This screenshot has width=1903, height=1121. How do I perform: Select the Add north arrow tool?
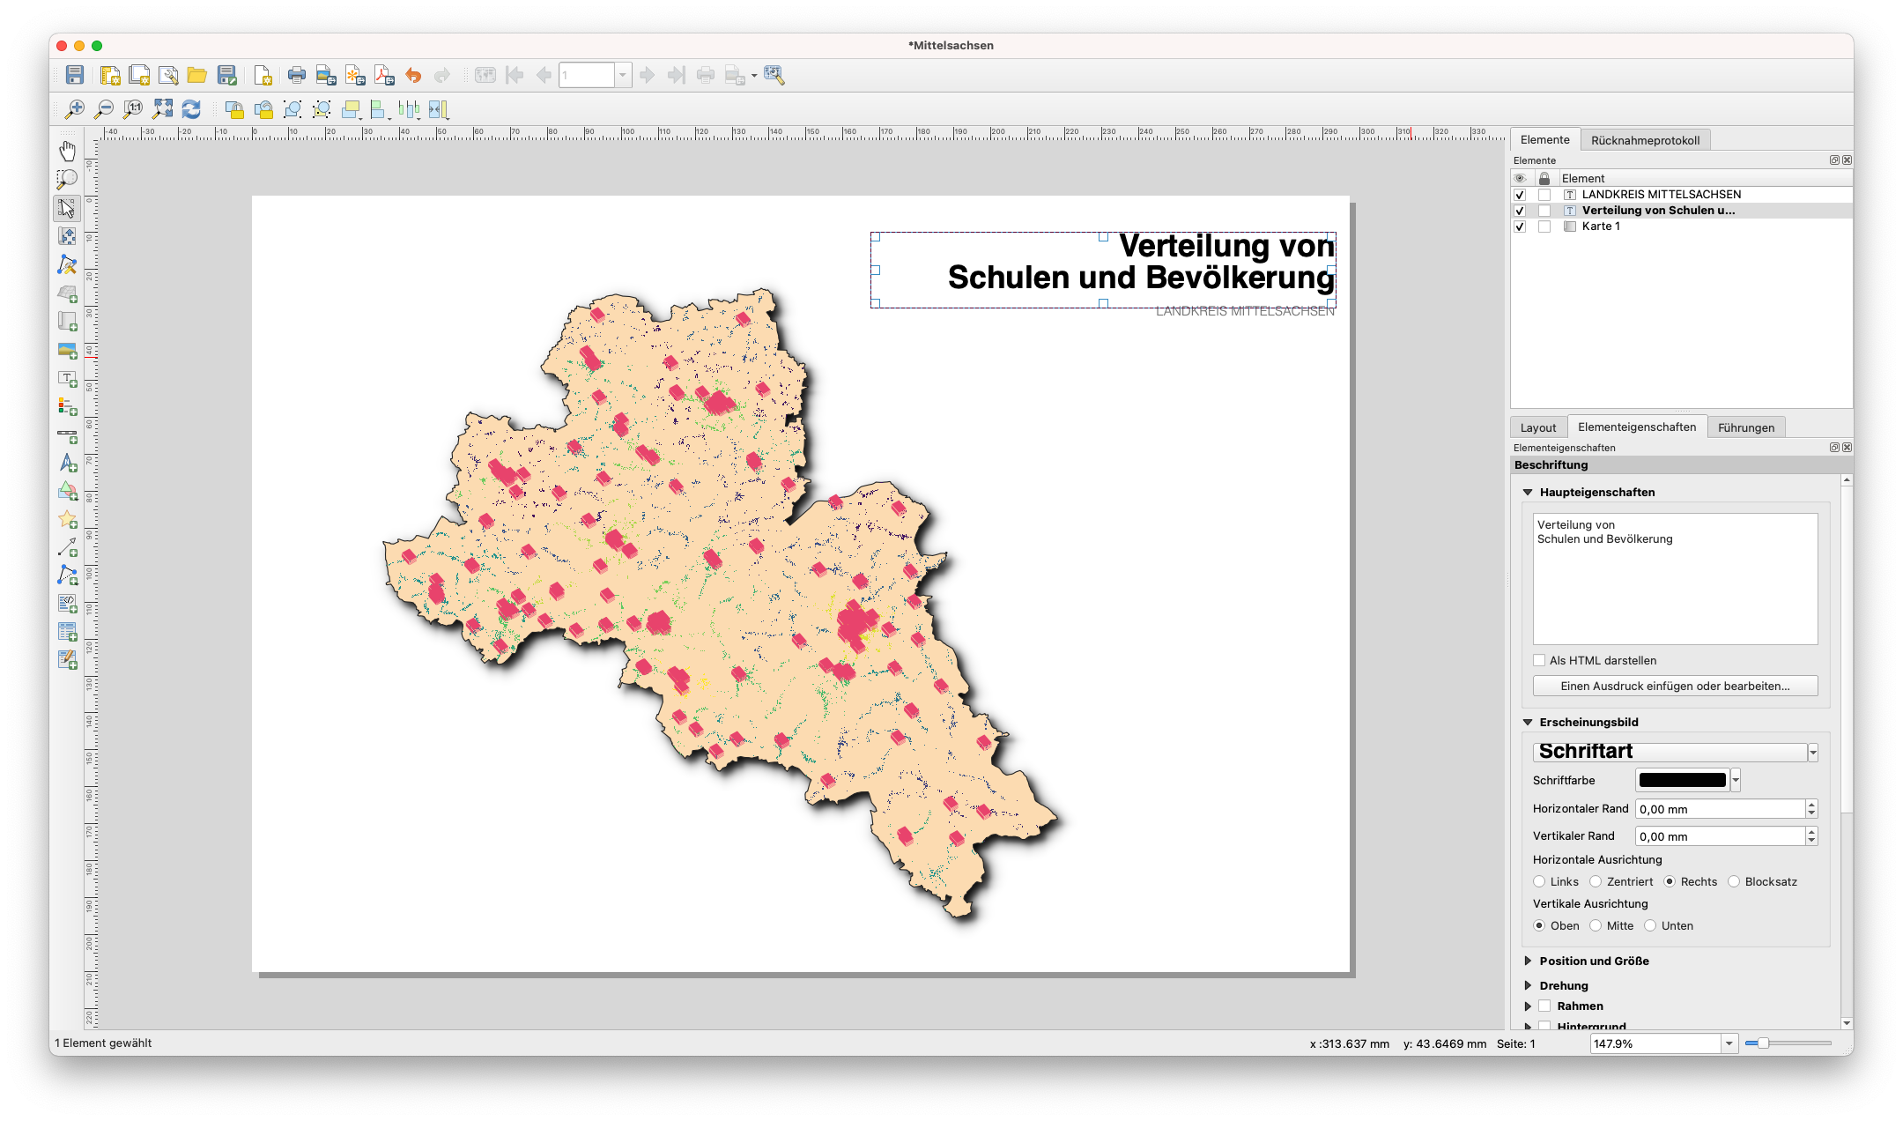click(67, 463)
